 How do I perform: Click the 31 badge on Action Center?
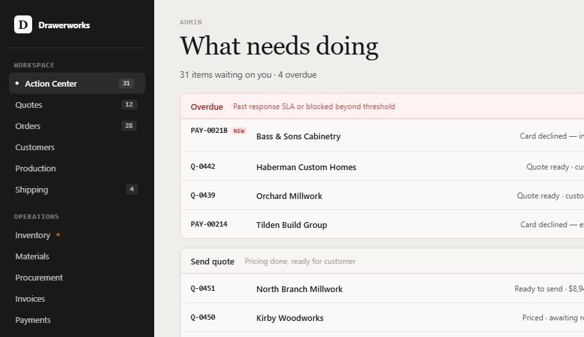[127, 83]
